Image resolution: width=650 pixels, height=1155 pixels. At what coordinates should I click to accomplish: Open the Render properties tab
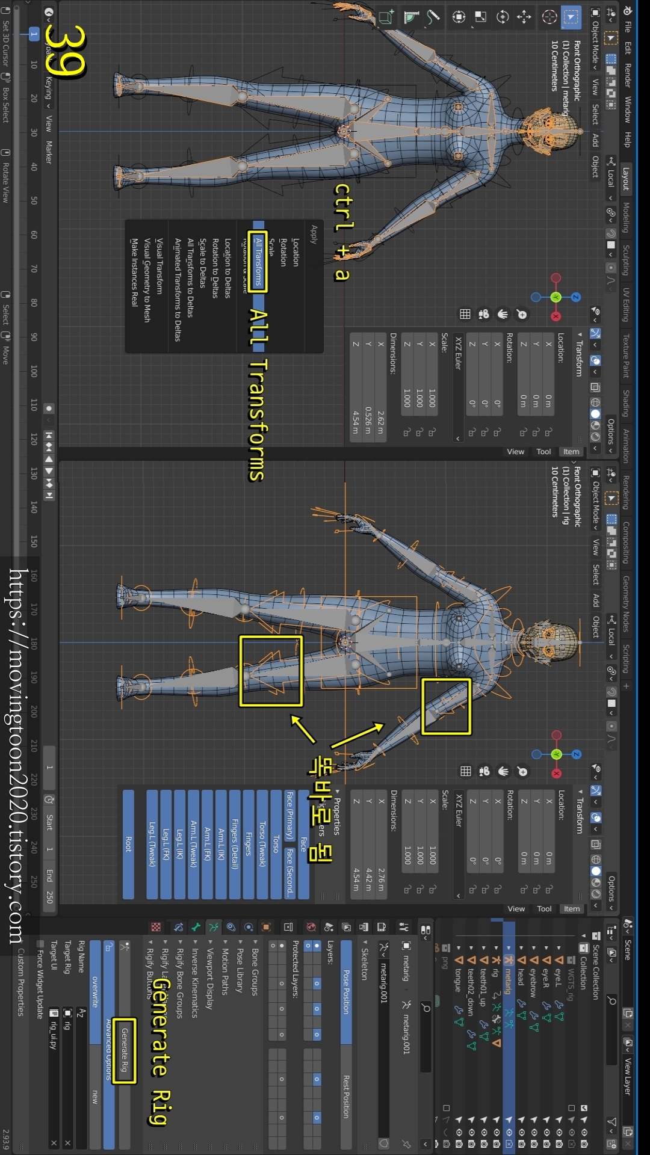(x=382, y=927)
